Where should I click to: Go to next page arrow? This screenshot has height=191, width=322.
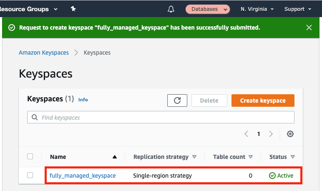(x=271, y=134)
